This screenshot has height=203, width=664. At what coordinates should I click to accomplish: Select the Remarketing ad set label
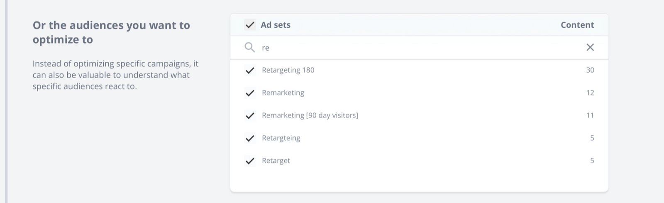pos(283,93)
